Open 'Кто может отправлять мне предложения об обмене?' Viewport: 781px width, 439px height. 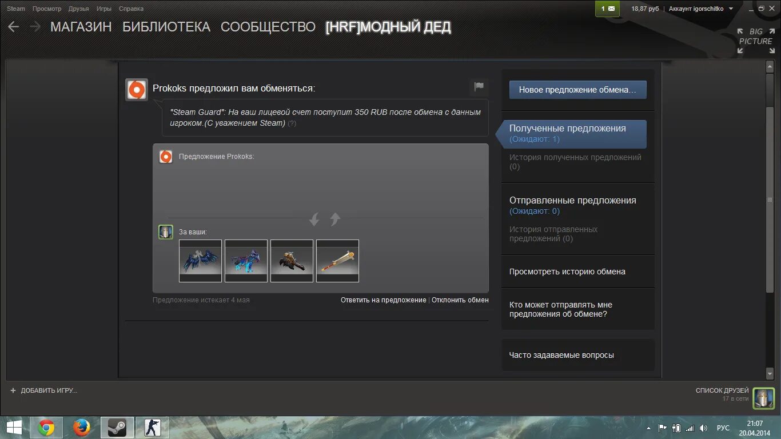pos(561,309)
